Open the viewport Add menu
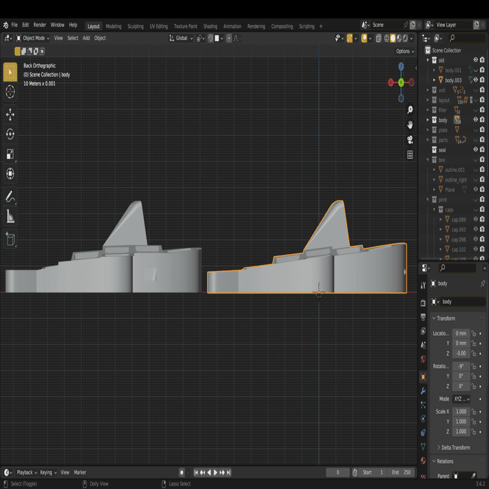 [86, 38]
